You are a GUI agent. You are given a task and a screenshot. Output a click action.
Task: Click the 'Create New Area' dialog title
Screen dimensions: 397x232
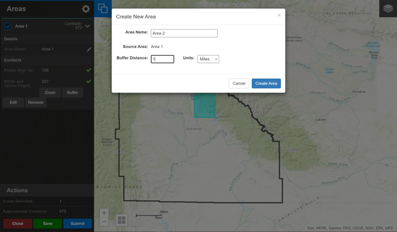(136, 17)
